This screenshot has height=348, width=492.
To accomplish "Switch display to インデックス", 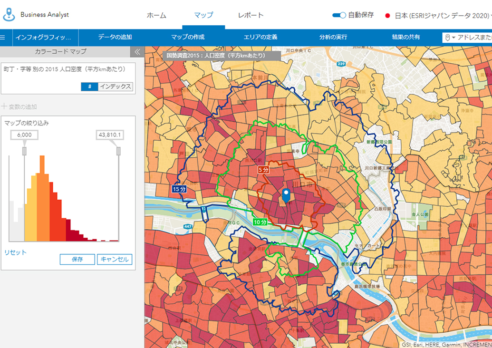I will pyautogui.click(x=115, y=87).
